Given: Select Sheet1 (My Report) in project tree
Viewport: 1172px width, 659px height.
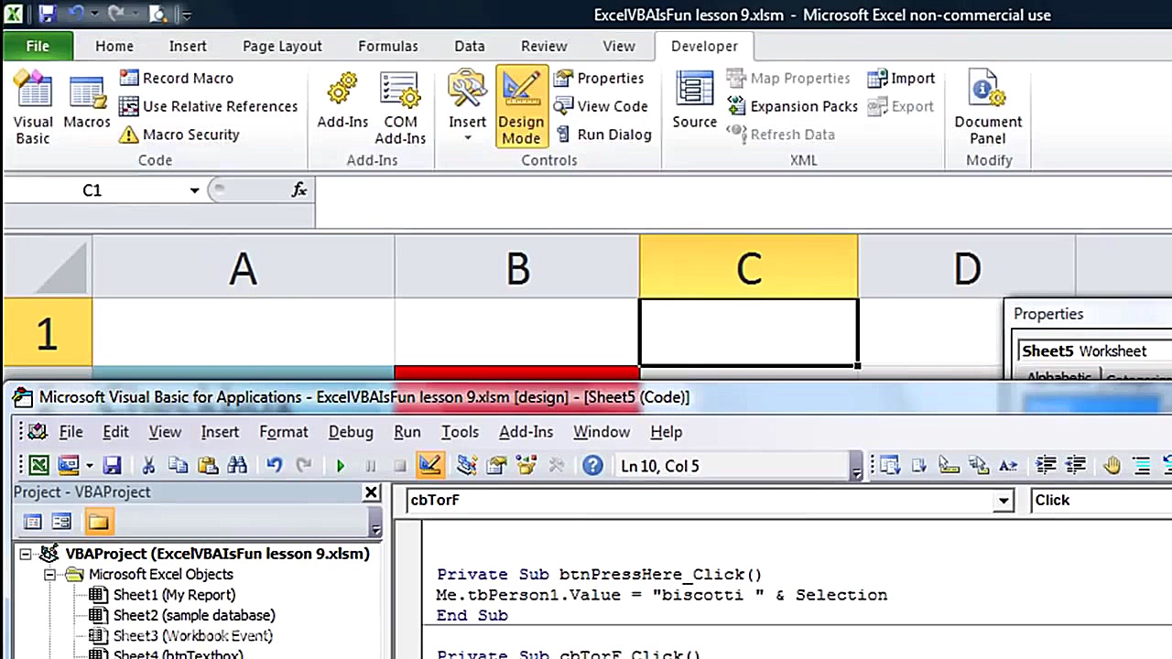Looking at the screenshot, I should coord(163,595).
